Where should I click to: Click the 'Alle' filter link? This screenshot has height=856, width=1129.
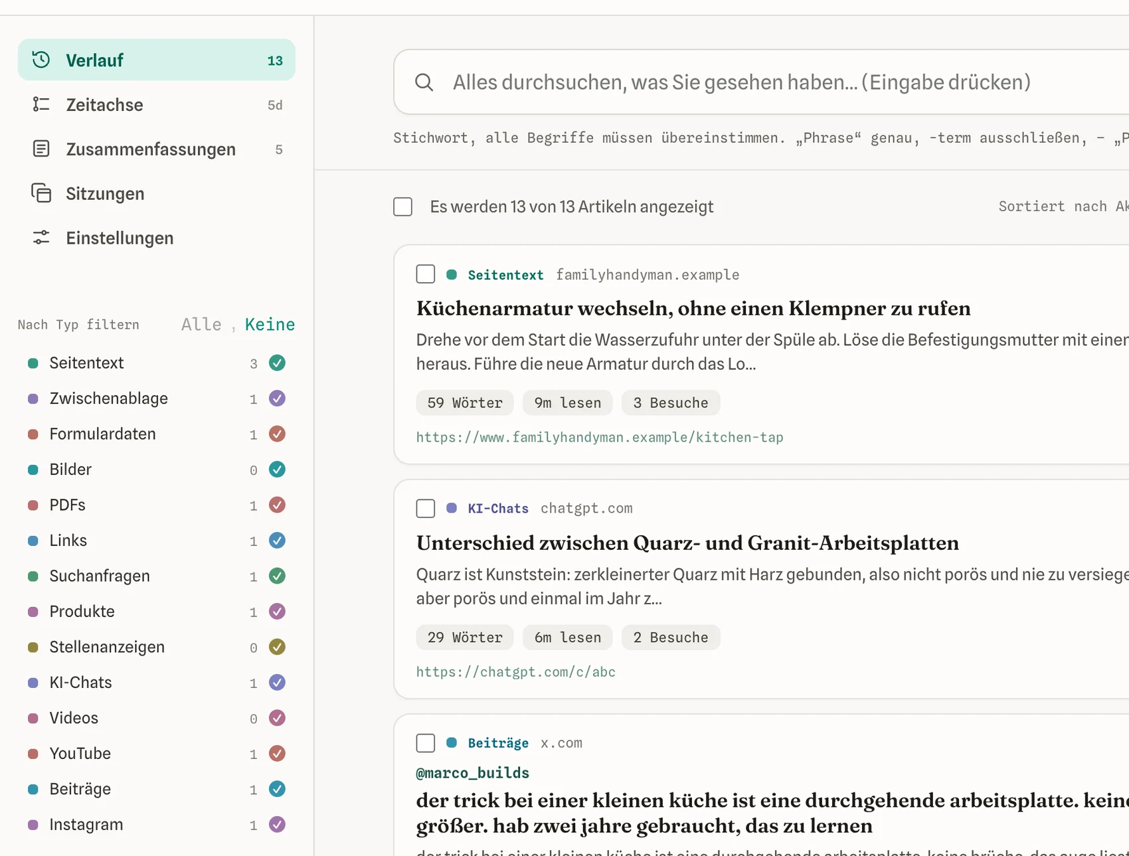pyautogui.click(x=201, y=324)
